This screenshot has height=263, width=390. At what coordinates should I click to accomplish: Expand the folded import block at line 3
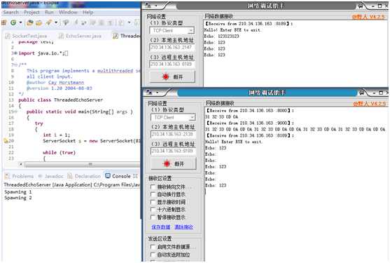(15, 53)
